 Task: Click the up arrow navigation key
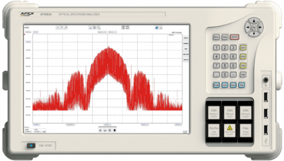coord(254,21)
